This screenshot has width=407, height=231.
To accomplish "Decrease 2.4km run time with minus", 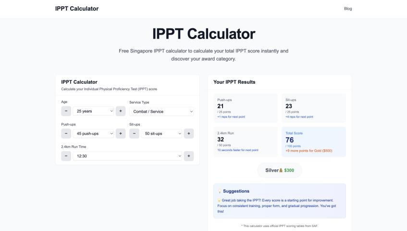I will click(66, 156).
